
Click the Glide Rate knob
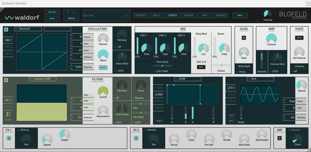click(244, 52)
